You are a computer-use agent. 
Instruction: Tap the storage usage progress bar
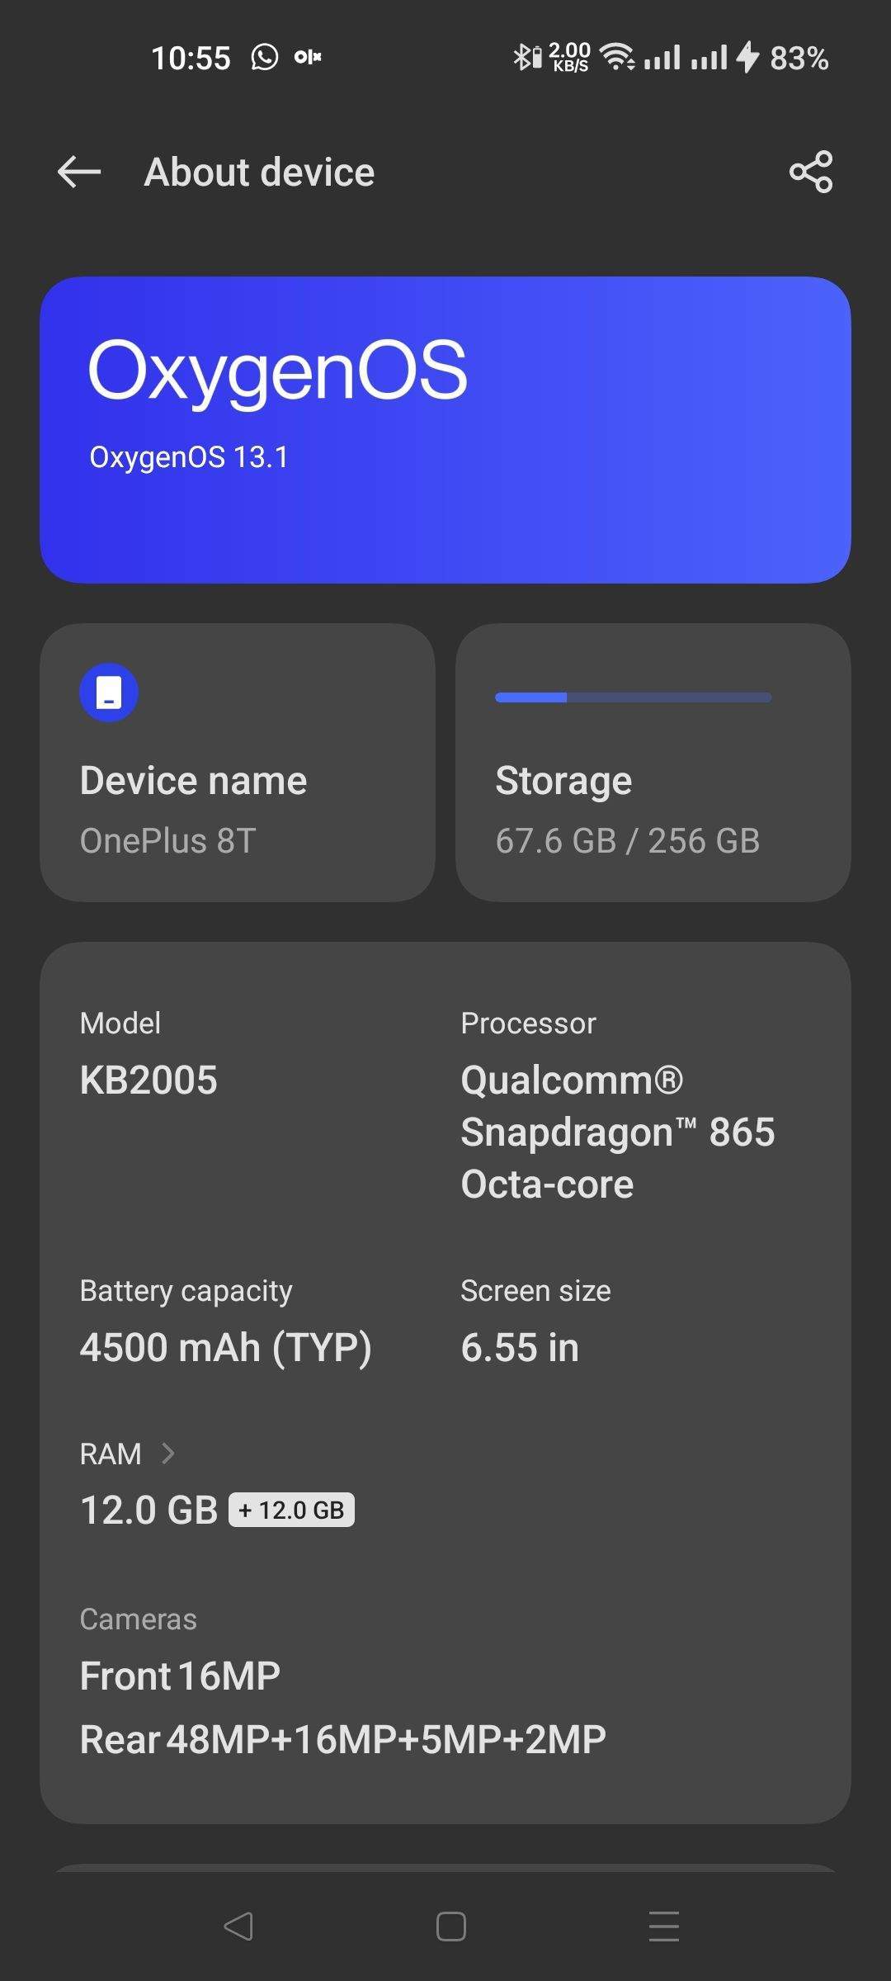pos(632,697)
